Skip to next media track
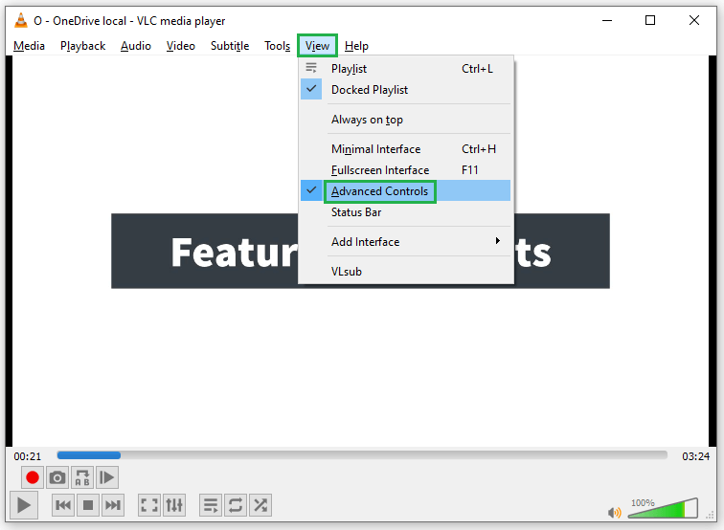This screenshot has width=724, height=530. pos(113,505)
